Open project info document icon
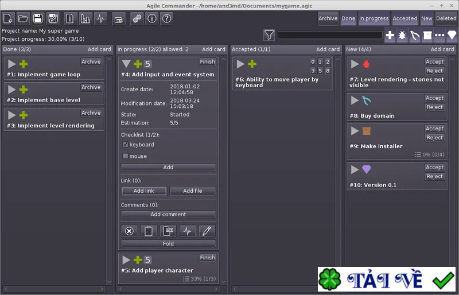The image size is (459, 295). tap(70, 19)
